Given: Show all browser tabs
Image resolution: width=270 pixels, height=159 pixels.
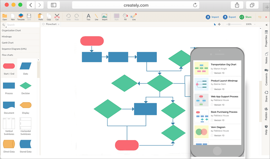Looking at the screenshot, I should coord(252,5).
